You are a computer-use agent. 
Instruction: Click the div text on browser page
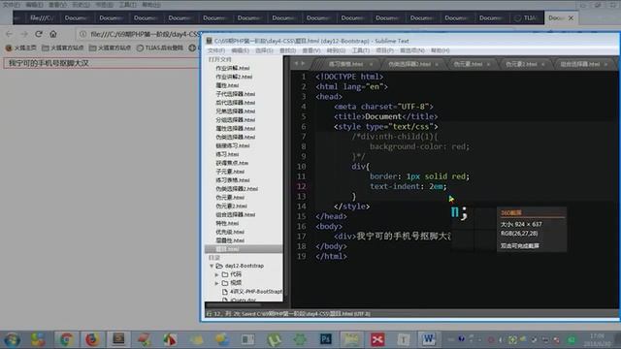[x=49, y=63]
